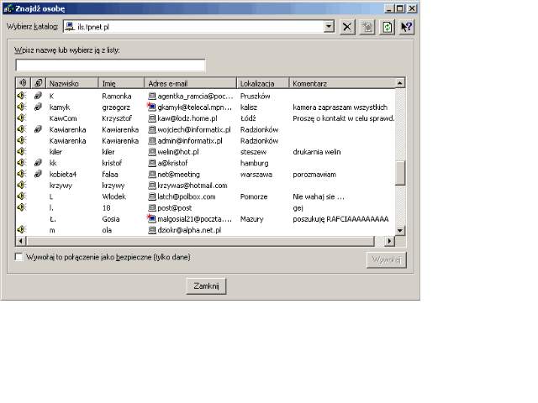Screen dimensions: 538x403
Task: Click speaker icon in kiler row
Action: tap(22, 151)
